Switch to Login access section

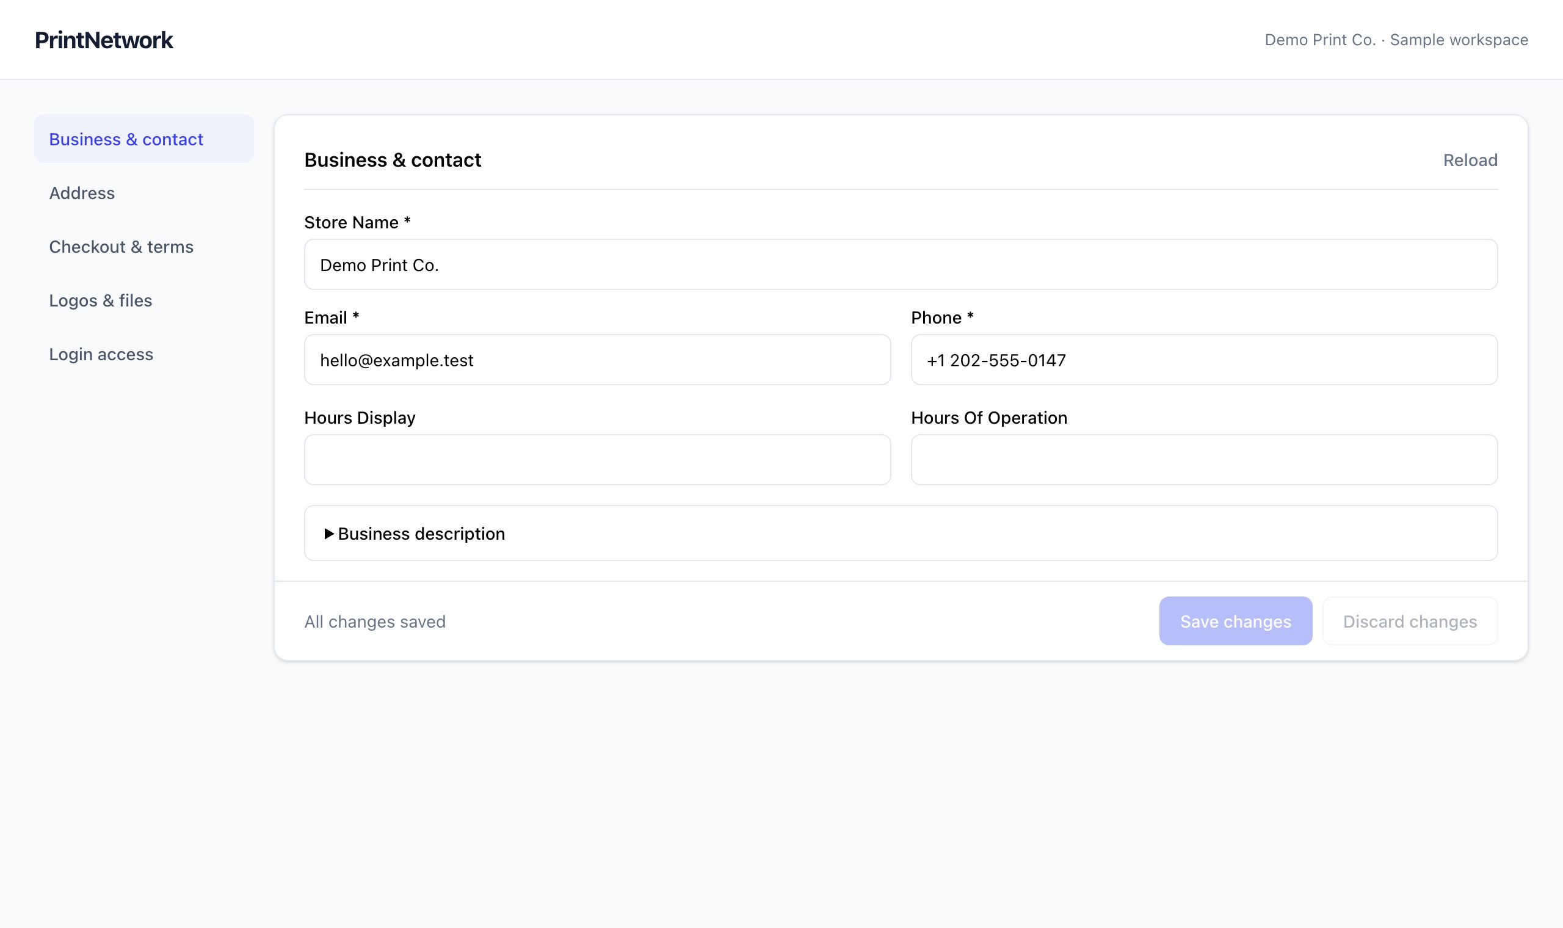144,354
